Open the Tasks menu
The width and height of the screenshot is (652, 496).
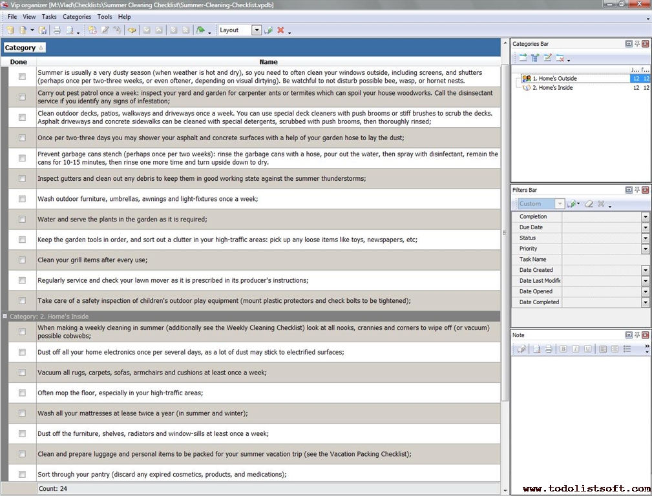click(49, 17)
